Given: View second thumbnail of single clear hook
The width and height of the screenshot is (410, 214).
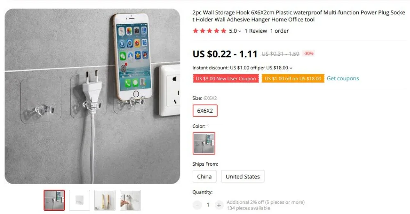Looking at the screenshot, I should [x=80, y=200].
